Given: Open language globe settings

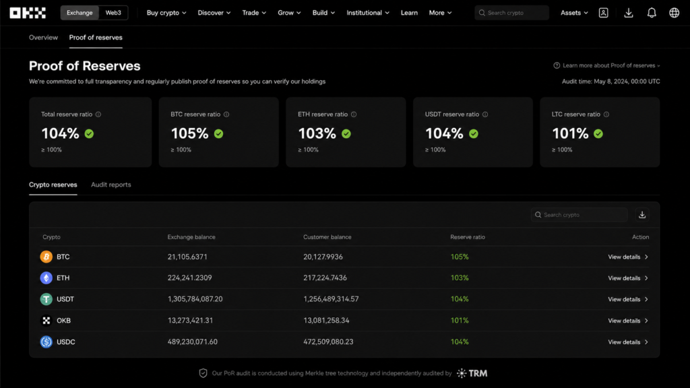Looking at the screenshot, I should click(x=674, y=13).
